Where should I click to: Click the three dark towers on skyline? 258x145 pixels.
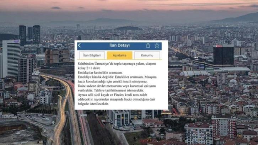point(30,34)
